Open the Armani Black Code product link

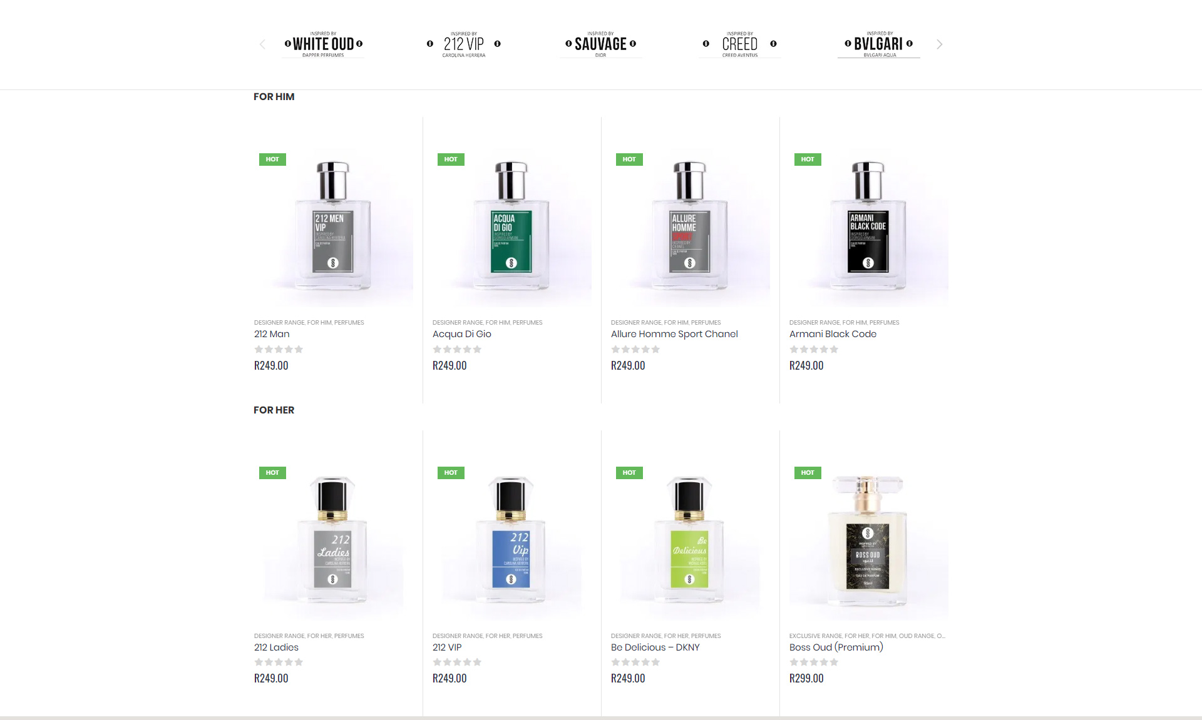(833, 334)
